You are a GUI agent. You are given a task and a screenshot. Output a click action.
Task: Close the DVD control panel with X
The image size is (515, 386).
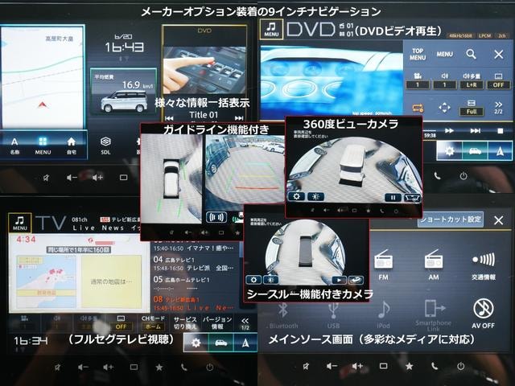[498, 54]
